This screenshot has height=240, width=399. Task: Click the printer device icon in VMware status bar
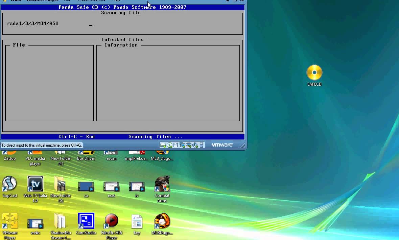(189, 145)
